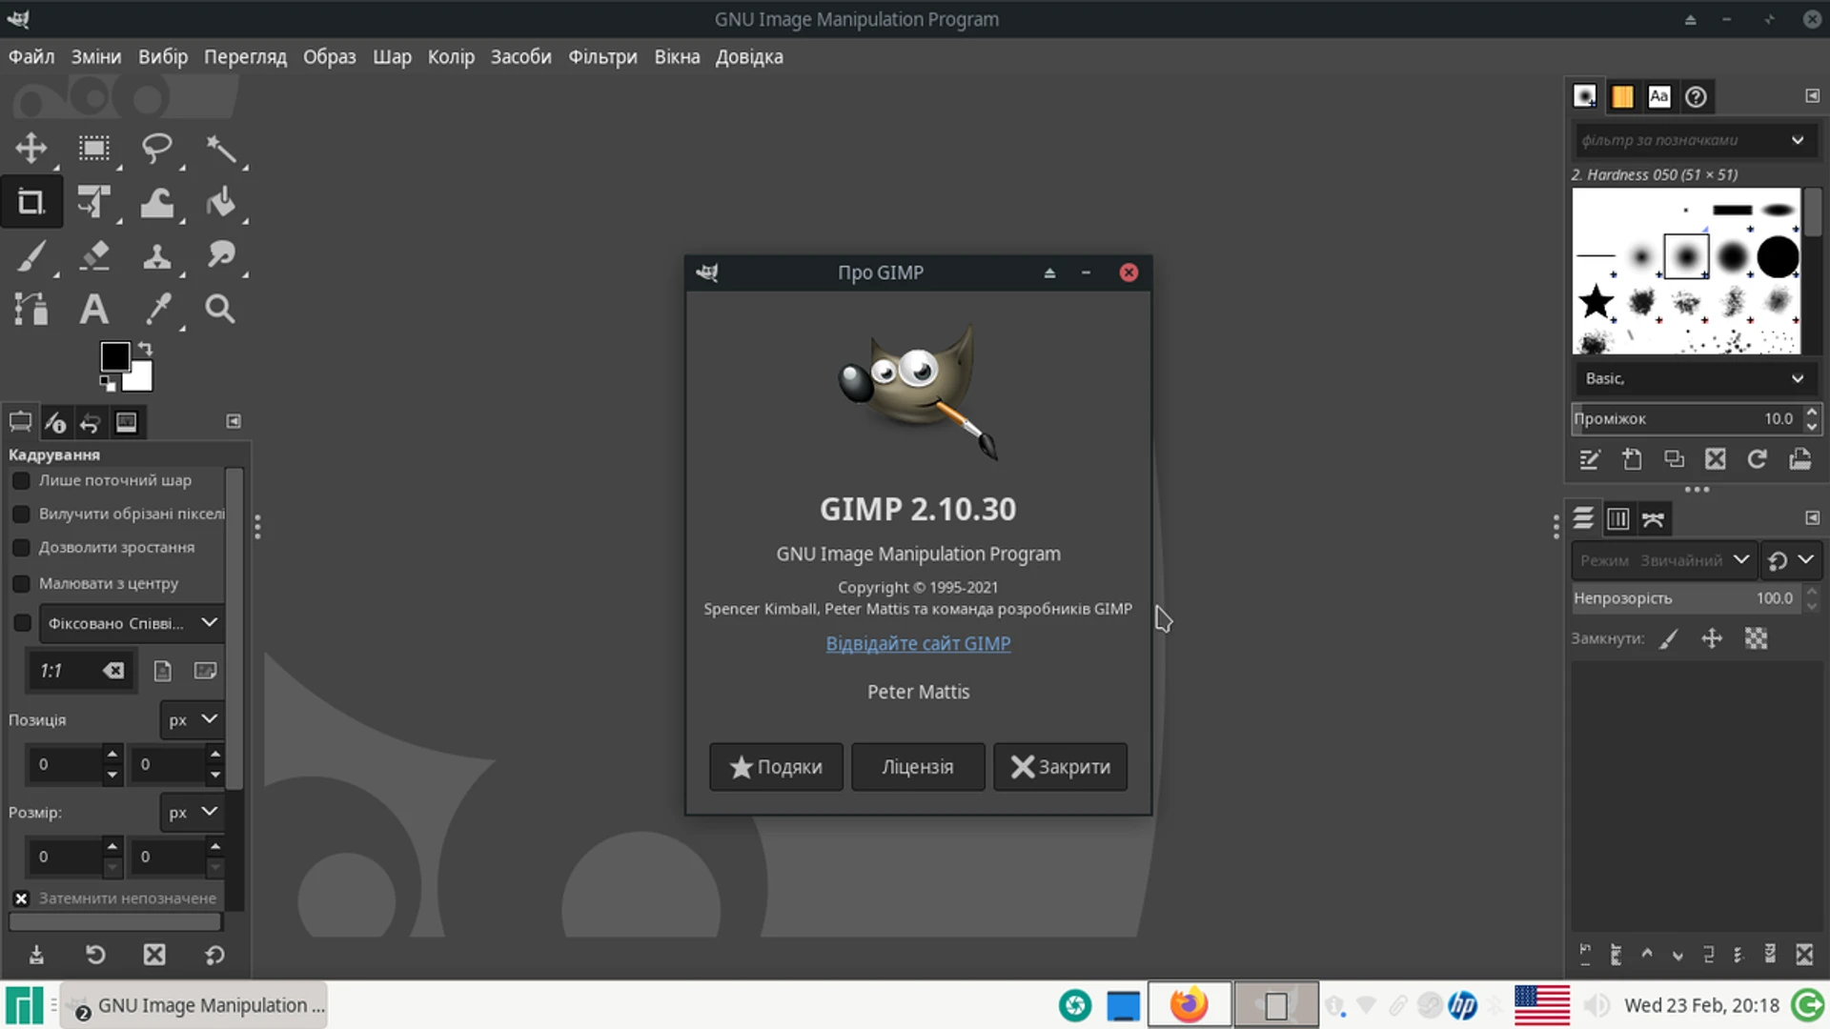Switch to the Patterns tab
The height and width of the screenshot is (1029, 1830).
coord(1622,96)
